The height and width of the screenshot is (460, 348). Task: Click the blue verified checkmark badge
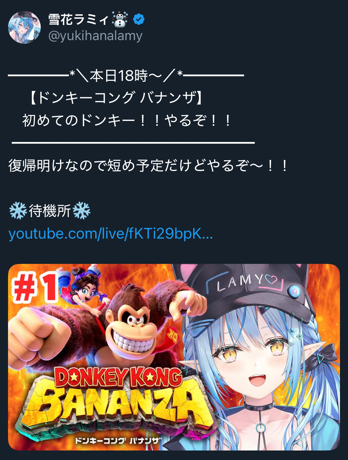(138, 19)
